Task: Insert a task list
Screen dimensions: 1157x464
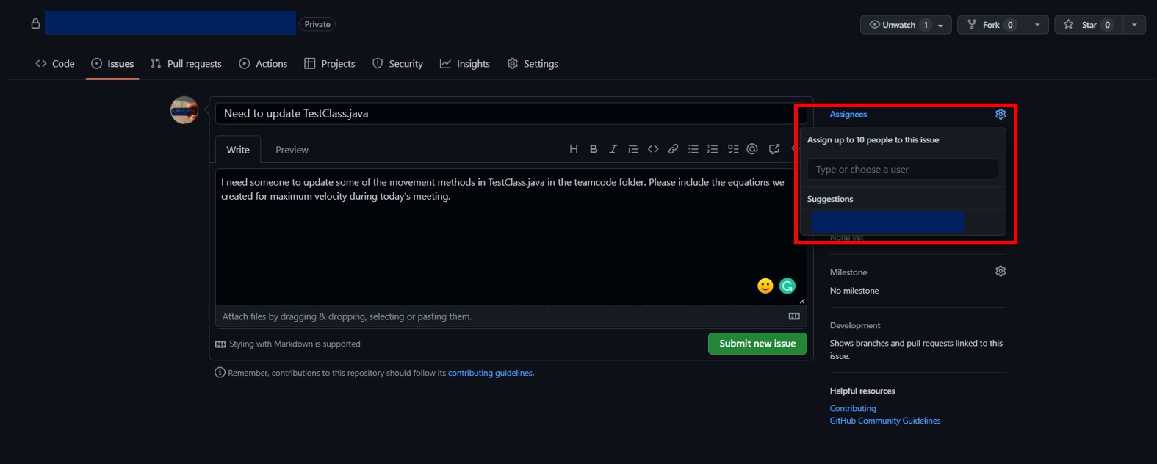Action: click(x=733, y=149)
